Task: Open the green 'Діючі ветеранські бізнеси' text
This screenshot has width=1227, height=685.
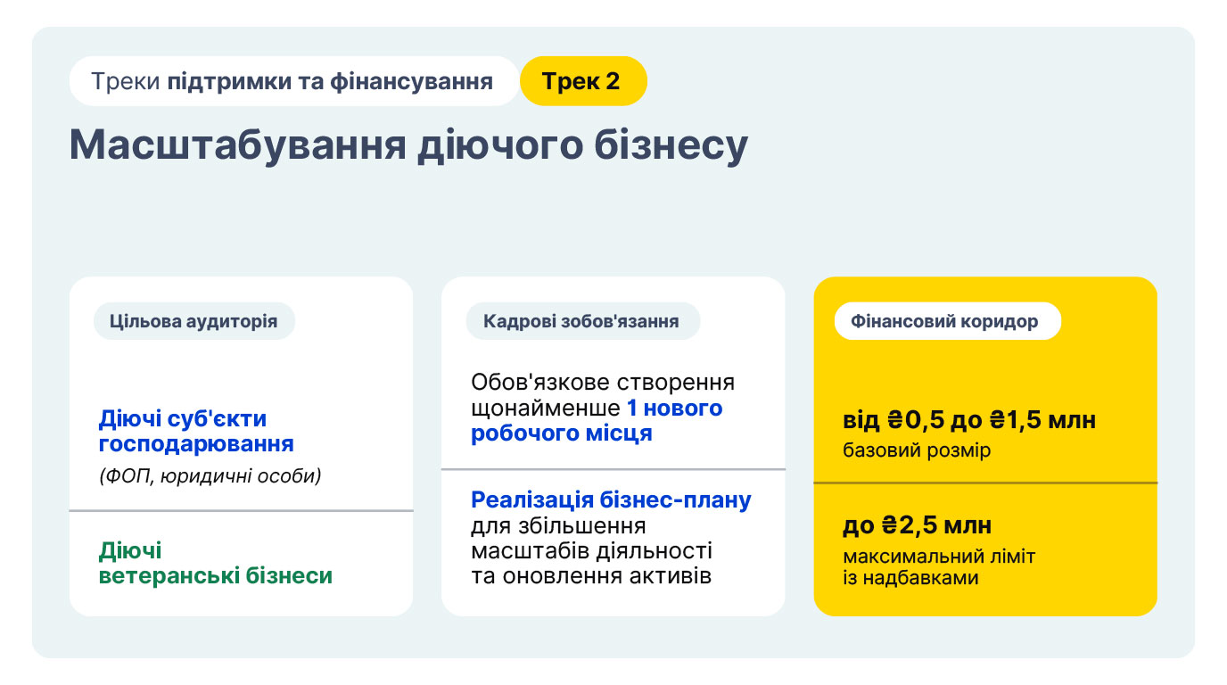Action: (215, 563)
